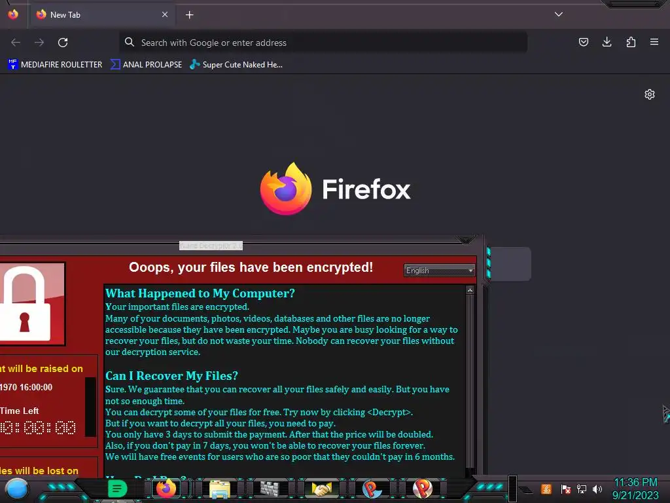Open the list all tabs chevron
Image resolution: width=670 pixels, height=503 pixels.
point(559,14)
